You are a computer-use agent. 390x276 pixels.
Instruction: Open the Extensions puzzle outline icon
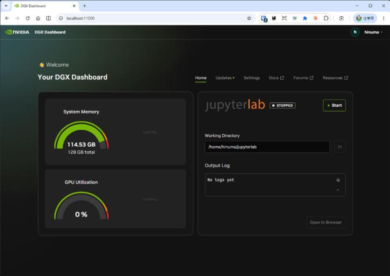point(326,18)
